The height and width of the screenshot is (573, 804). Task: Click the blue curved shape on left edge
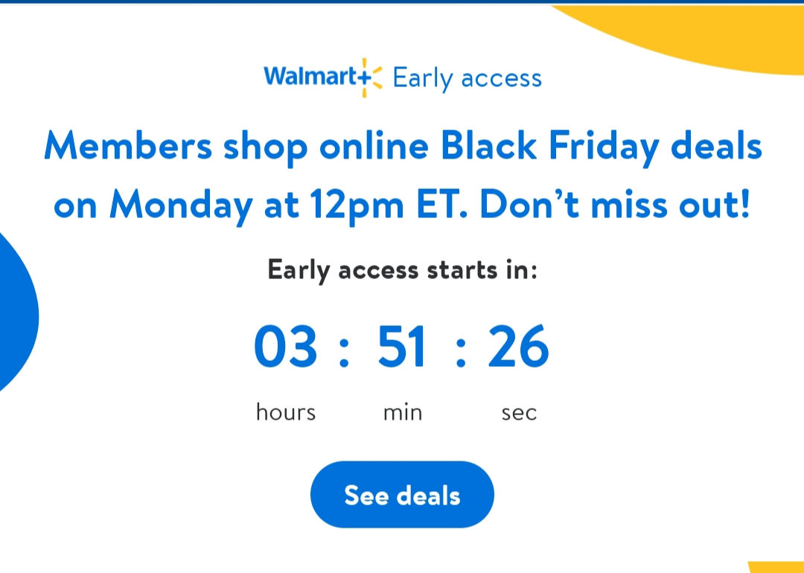[15, 313]
